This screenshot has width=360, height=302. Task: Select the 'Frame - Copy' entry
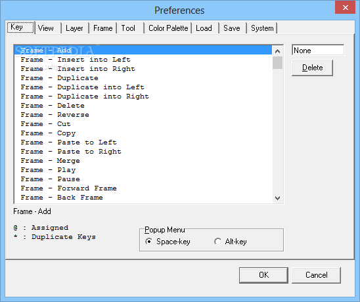tap(143, 133)
